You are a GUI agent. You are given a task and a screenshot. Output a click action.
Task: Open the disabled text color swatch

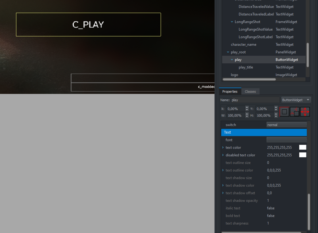pos(302,155)
